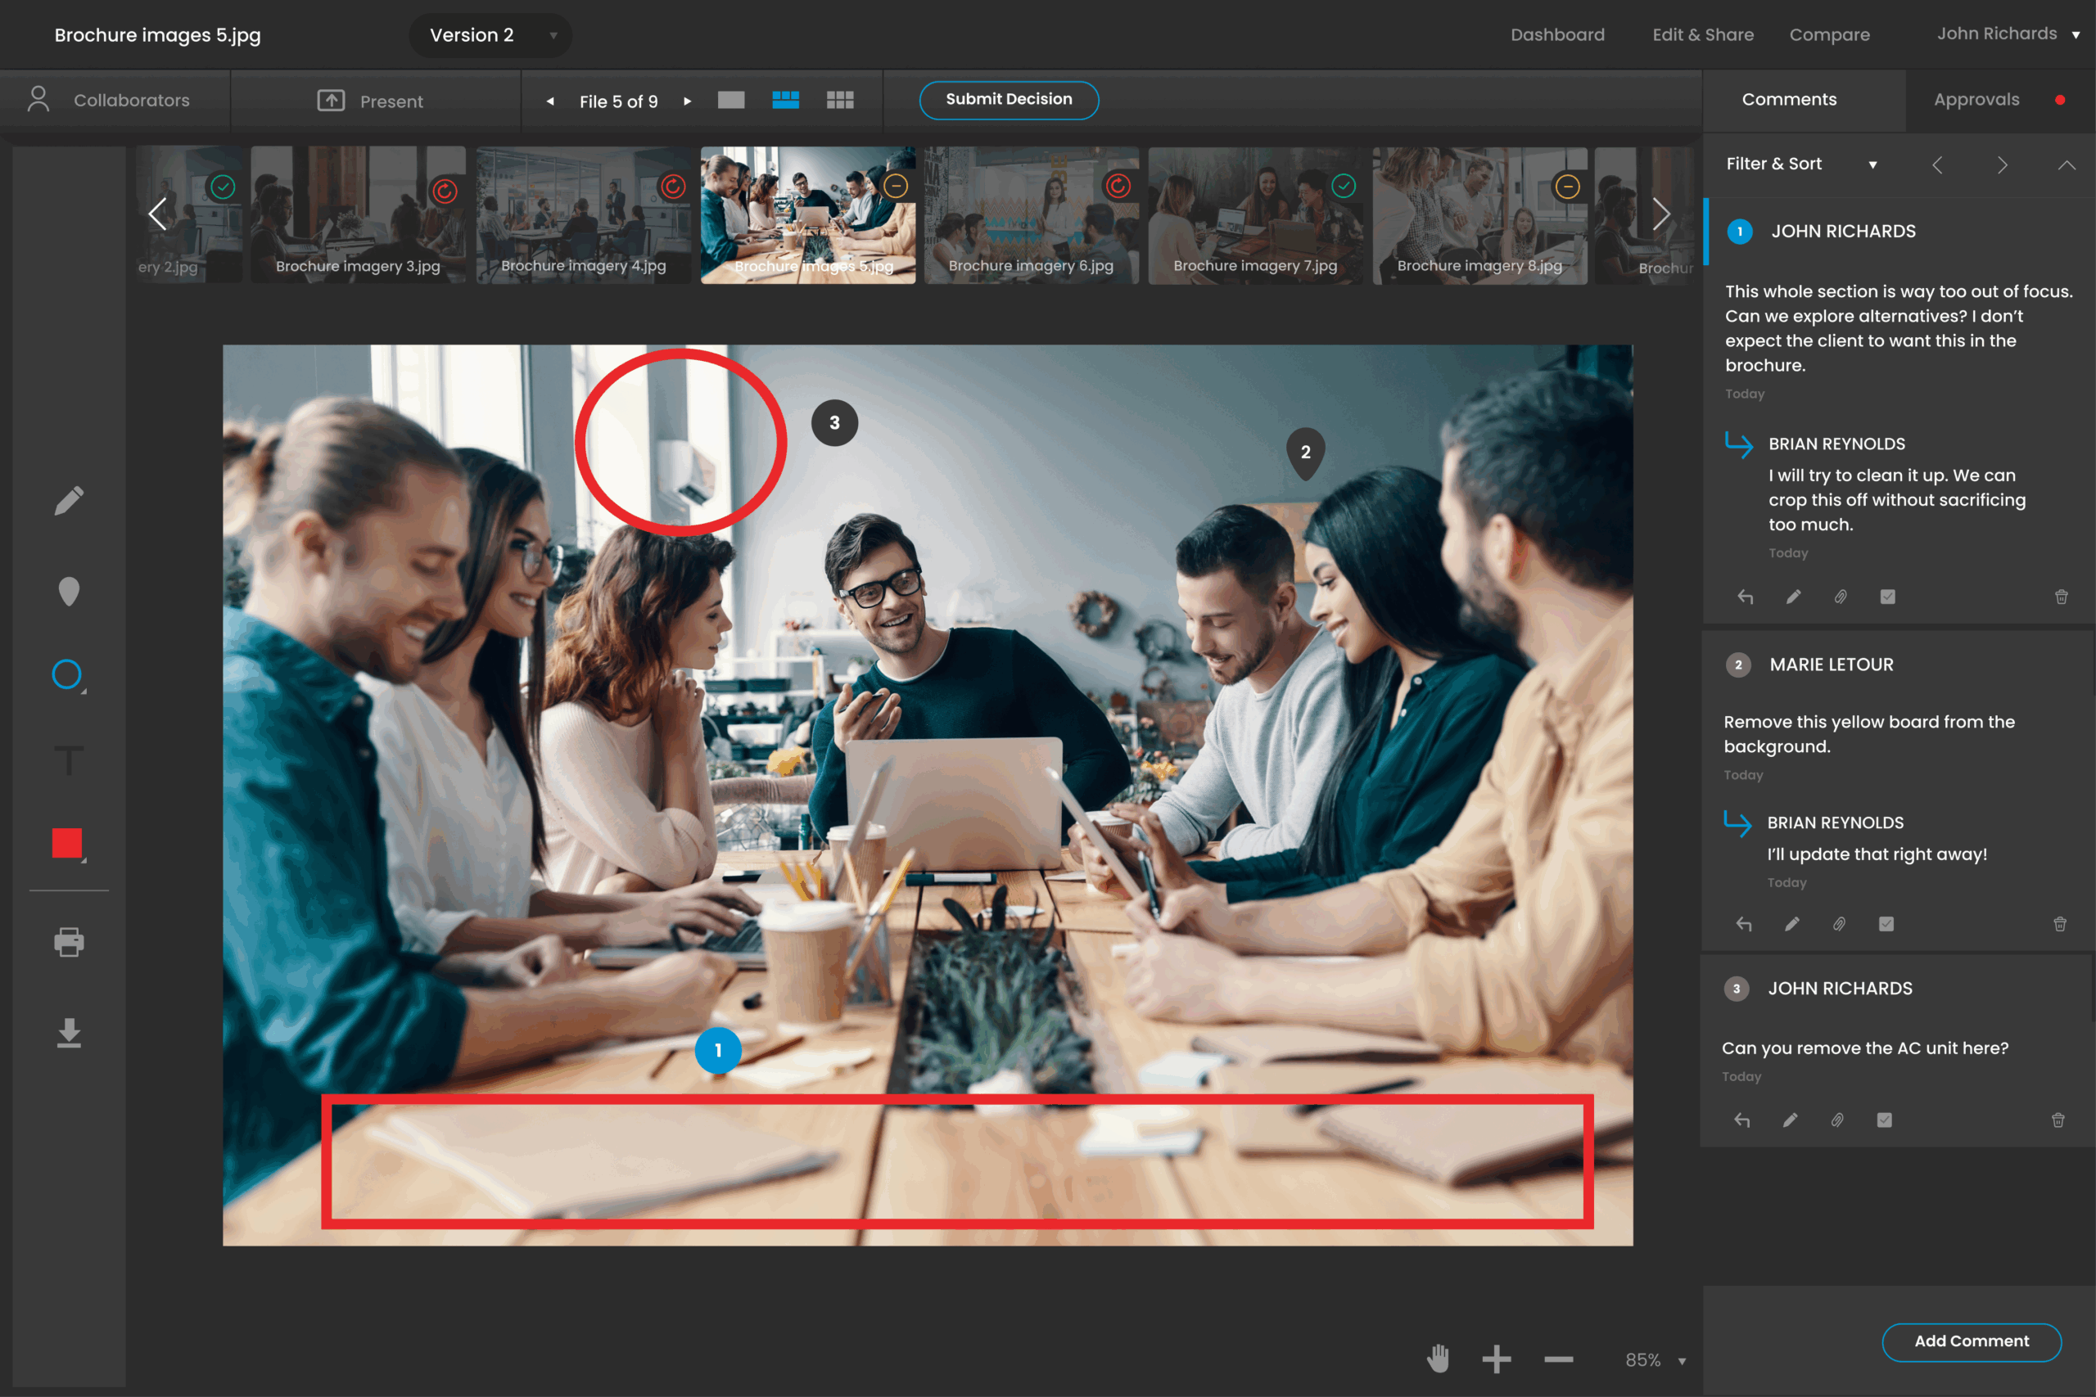This screenshot has width=2096, height=1397.
Task: Click the download icon
Action: (x=69, y=1033)
